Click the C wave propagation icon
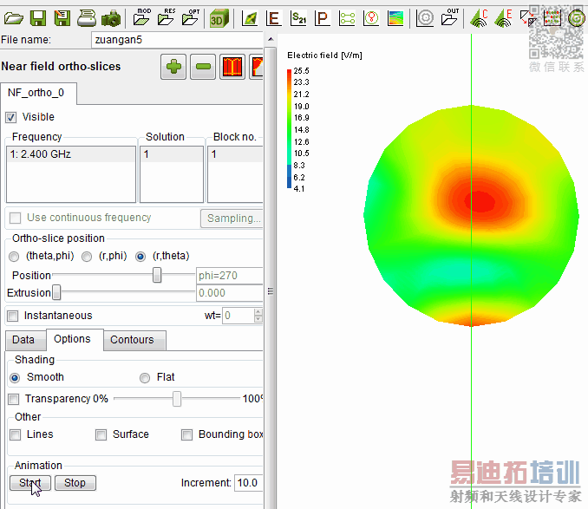588x509 pixels. click(x=479, y=18)
